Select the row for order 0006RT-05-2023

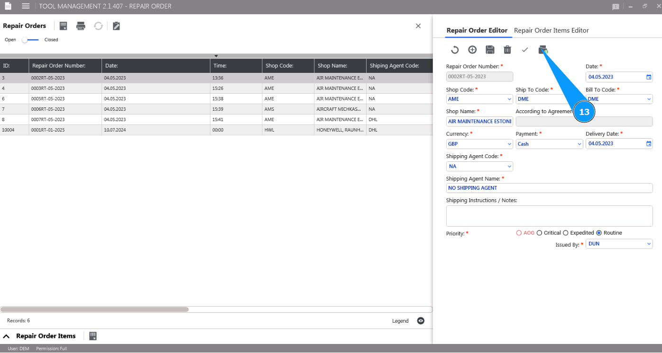point(216,109)
